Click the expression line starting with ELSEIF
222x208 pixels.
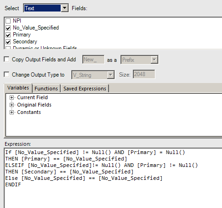point(102,165)
